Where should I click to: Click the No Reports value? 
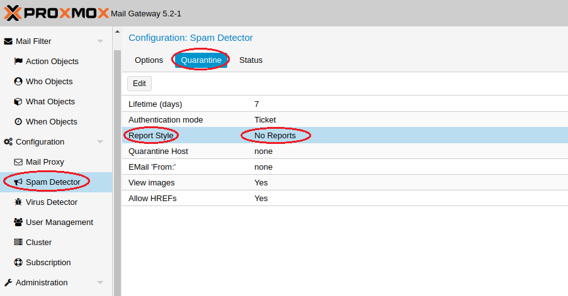tap(275, 136)
